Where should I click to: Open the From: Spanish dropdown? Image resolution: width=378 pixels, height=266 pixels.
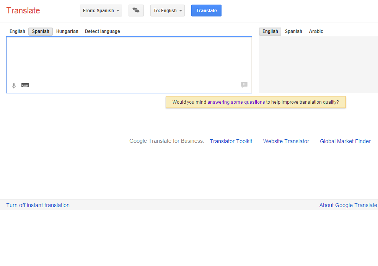point(101,11)
